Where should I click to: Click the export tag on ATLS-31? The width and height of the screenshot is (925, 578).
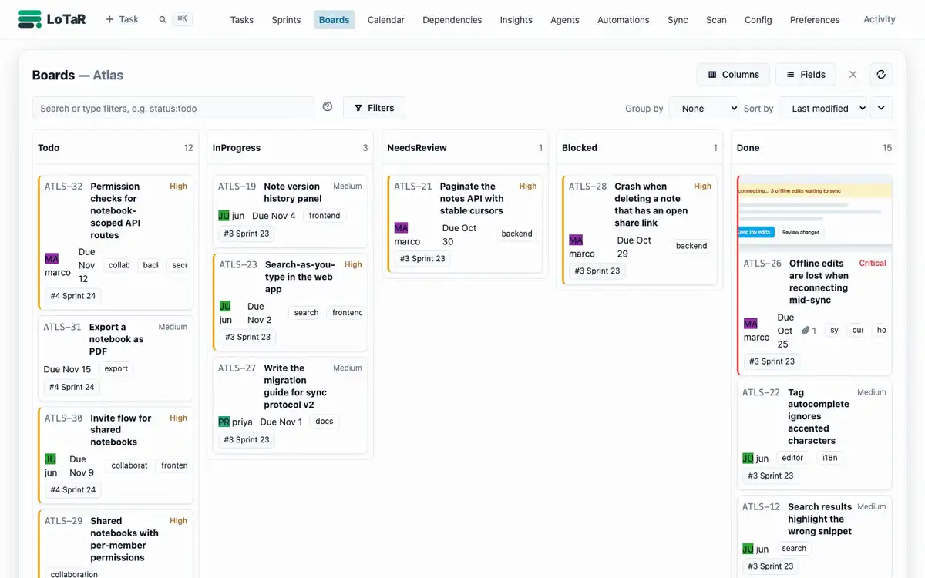(x=116, y=369)
